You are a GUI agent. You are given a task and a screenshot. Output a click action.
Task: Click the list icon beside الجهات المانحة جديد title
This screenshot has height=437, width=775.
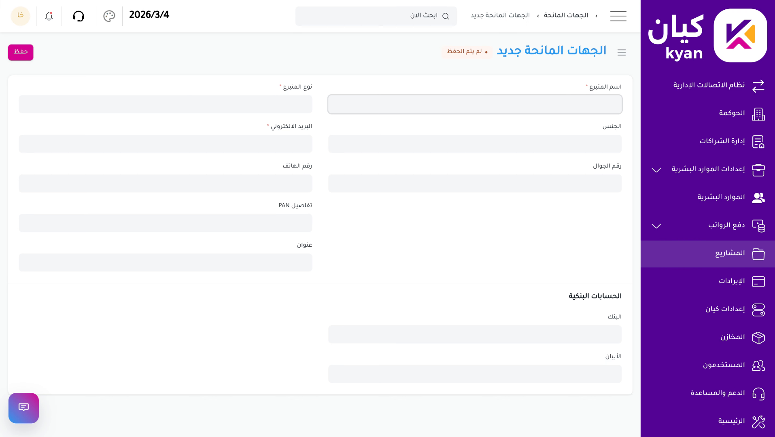[x=622, y=52]
